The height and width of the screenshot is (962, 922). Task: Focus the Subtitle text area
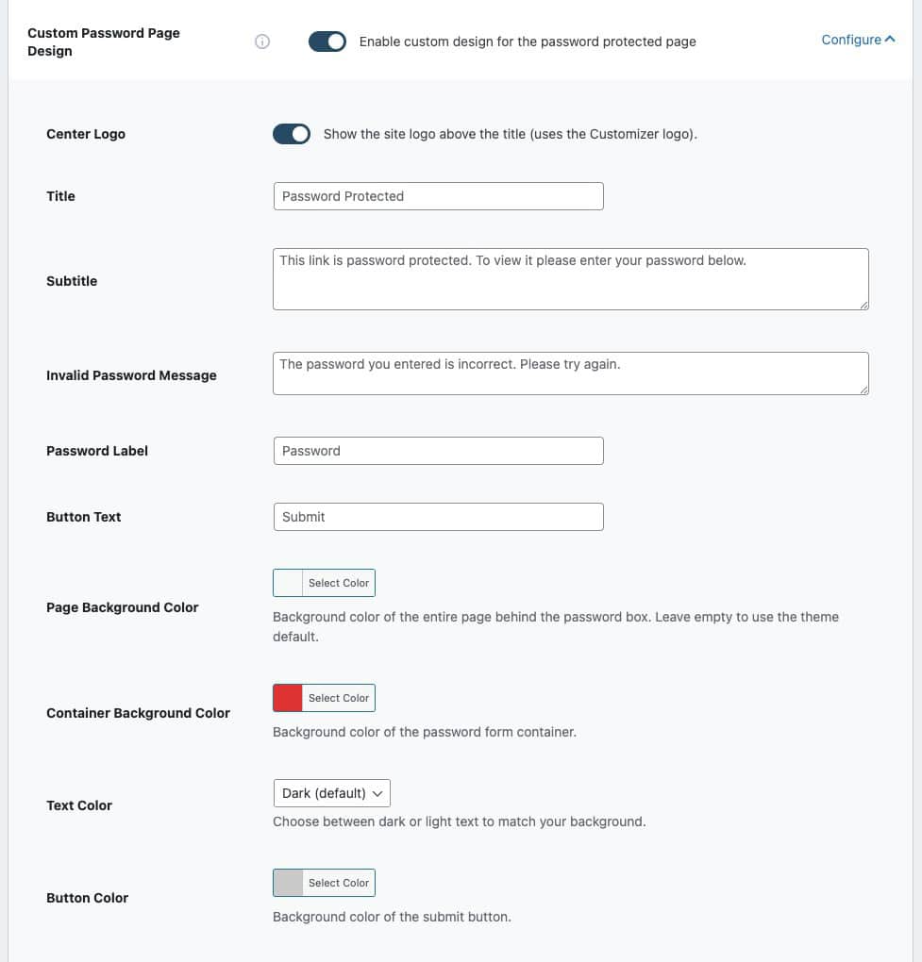[570, 279]
